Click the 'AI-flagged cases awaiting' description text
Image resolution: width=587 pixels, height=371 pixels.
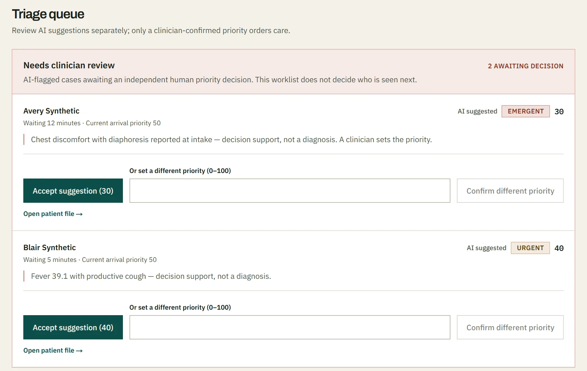[220, 80]
